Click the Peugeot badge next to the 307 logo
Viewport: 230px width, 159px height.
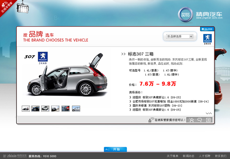click(x=43, y=58)
